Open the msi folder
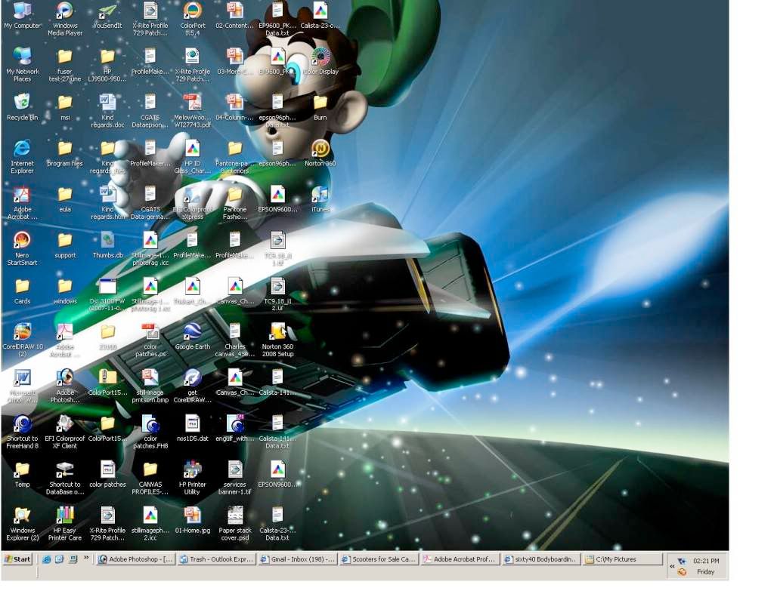774x591 pixels. [65, 107]
